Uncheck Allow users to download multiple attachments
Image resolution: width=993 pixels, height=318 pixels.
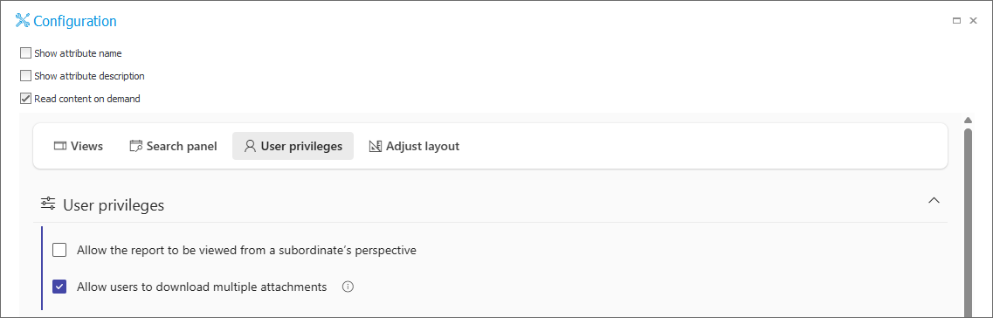(59, 287)
